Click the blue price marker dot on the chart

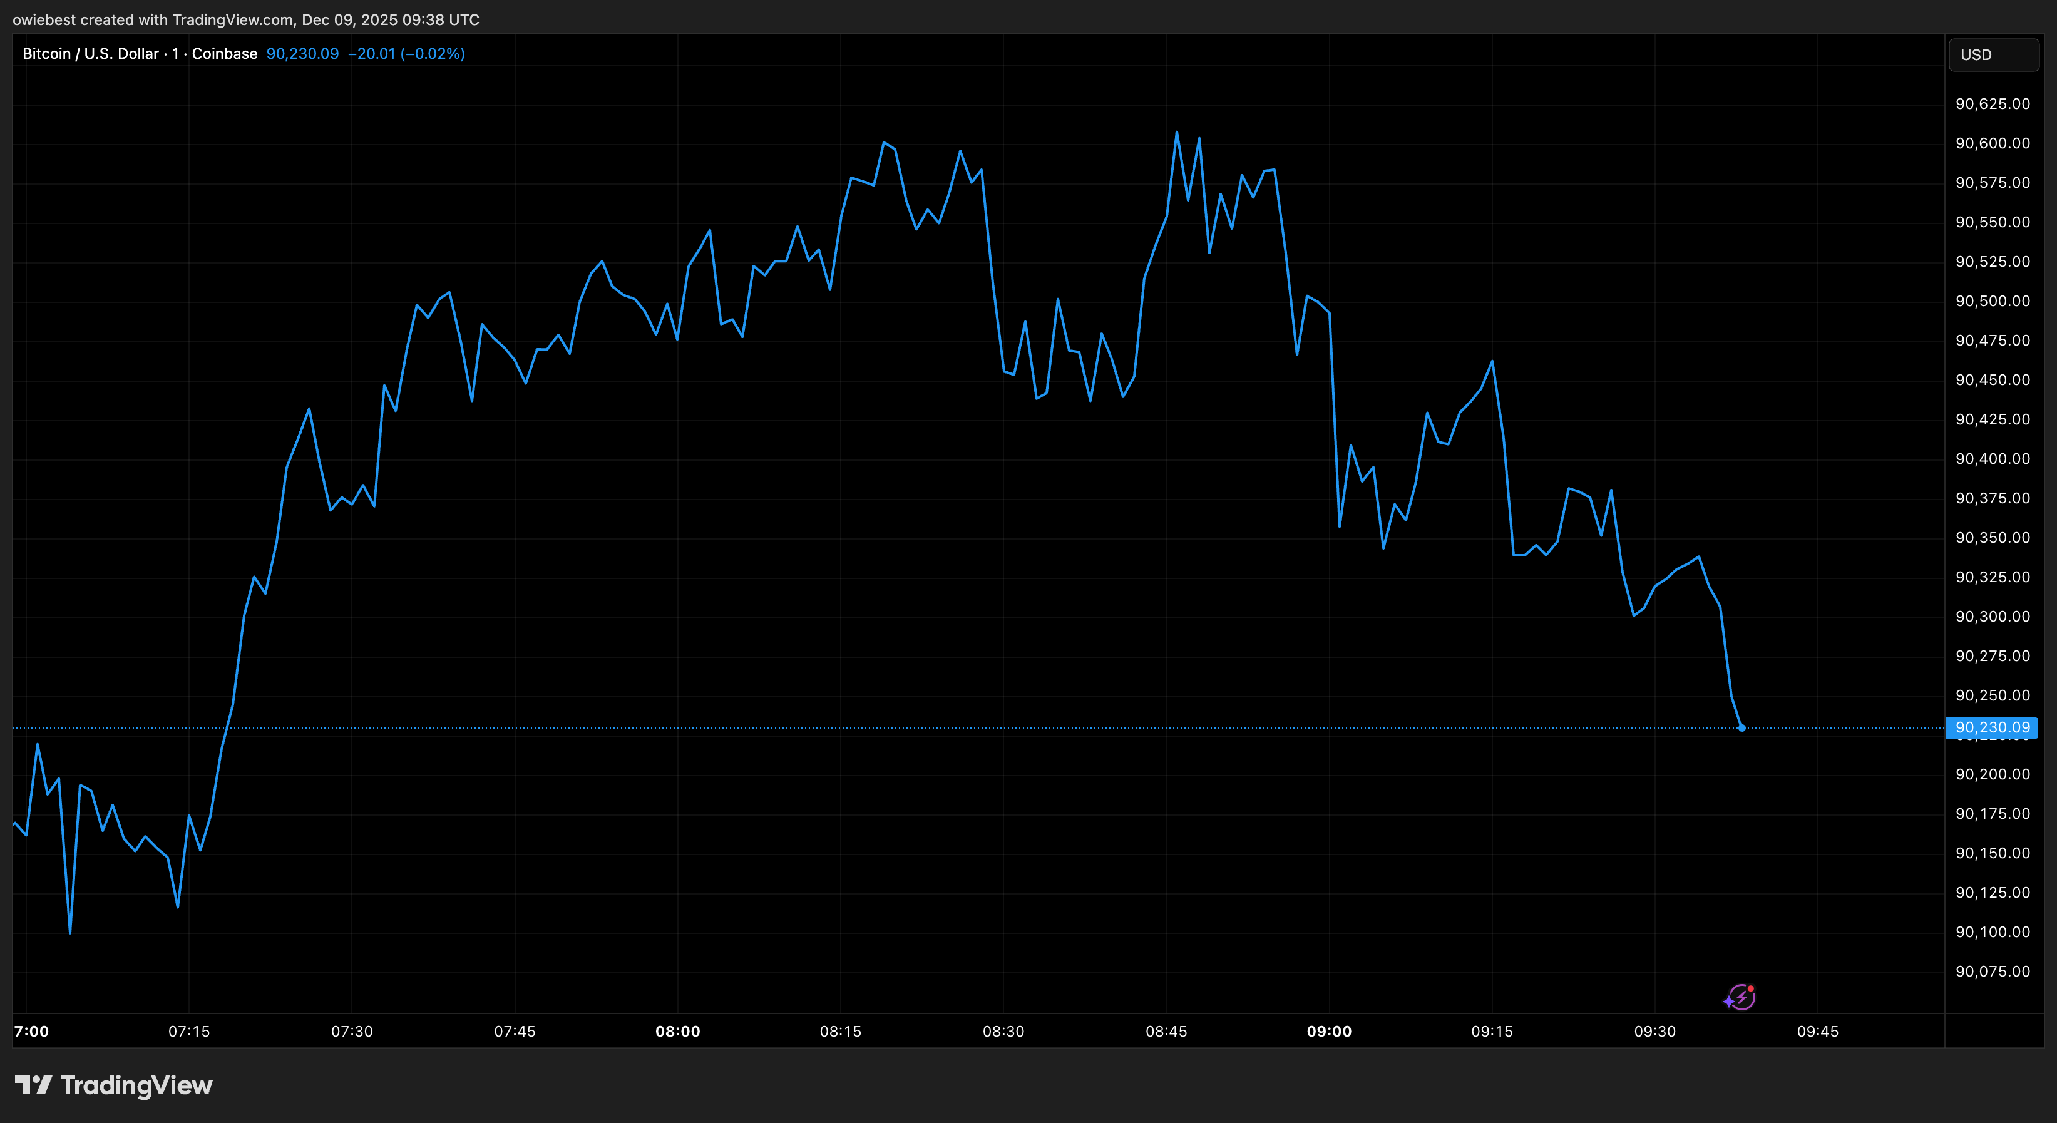[1742, 727]
